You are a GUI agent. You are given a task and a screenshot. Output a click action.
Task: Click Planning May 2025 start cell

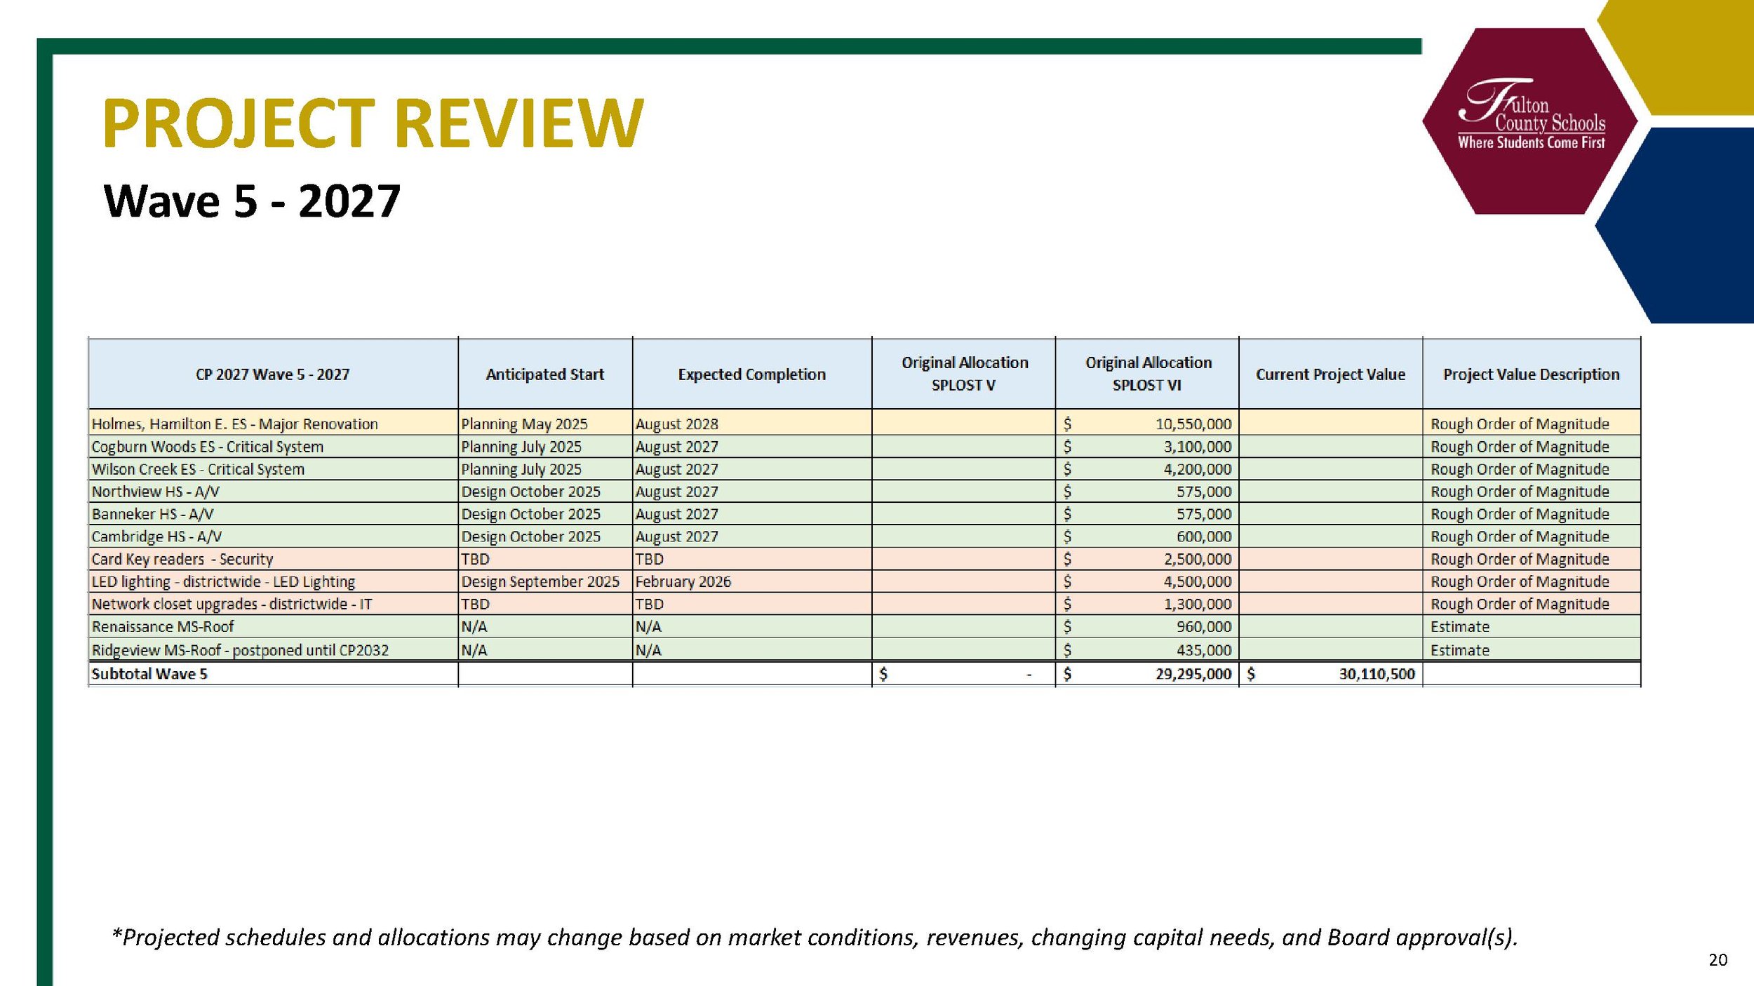(545, 424)
